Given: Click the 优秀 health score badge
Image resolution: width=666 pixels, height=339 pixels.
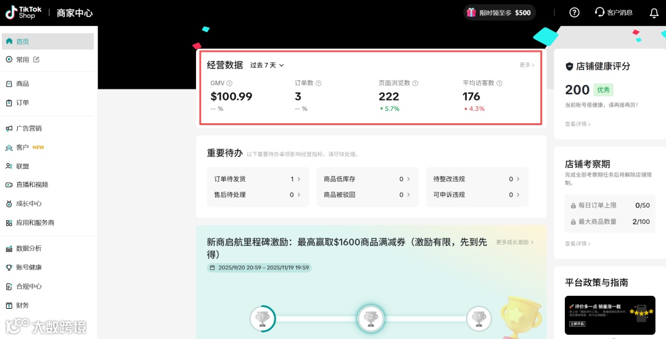Looking at the screenshot, I should pos(603,90).
